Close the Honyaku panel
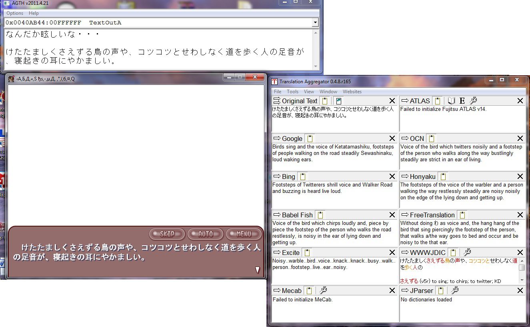This screenshot has height=327, width=530. point(520,177)
